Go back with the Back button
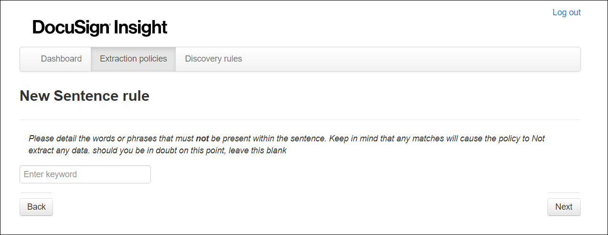This screenshot has width=608, height=235. coord(36,207)
